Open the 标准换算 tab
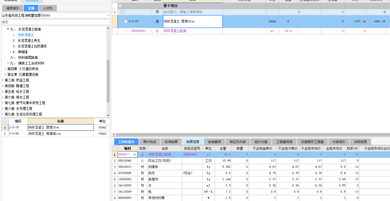Screen dimensions: 390x201 (171, 142)
